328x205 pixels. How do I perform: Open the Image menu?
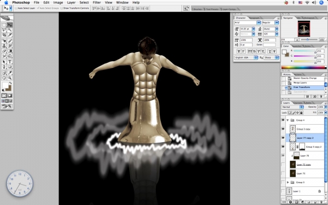(58, 3)
